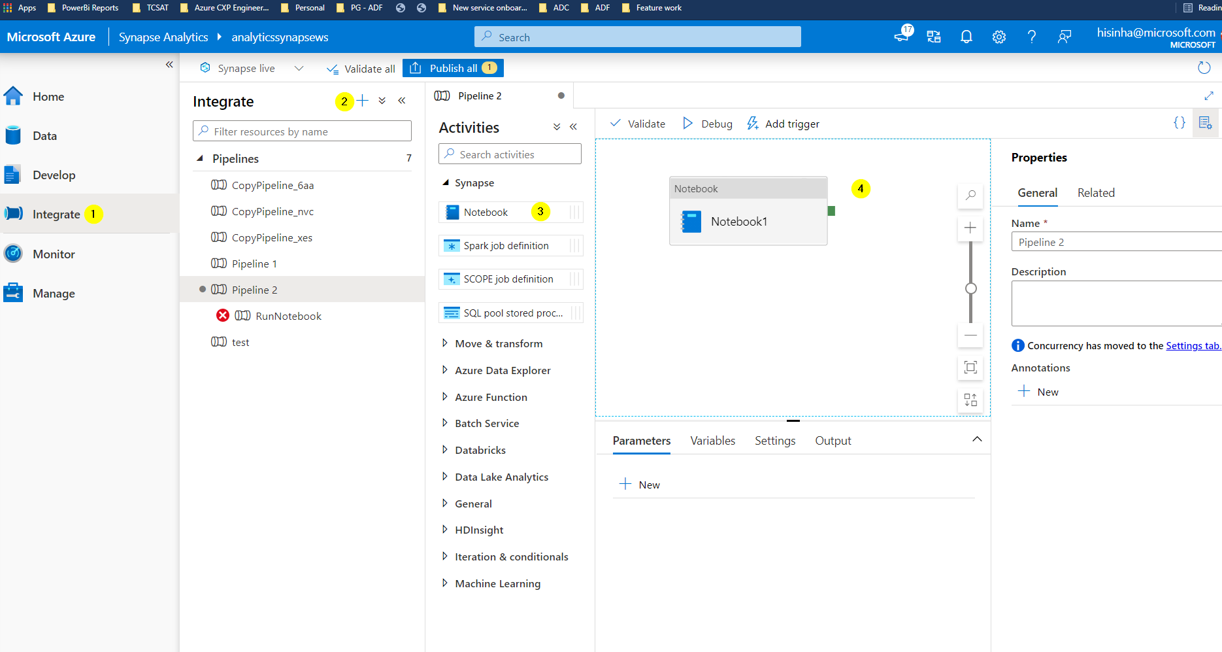
Task: Open the Related properties tab
Action: [1096, 193]
